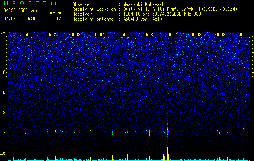The width and height of the screenshot is (254, 161).
Task: Click the Receiving antenna label
Action: [x=93, y=19]
